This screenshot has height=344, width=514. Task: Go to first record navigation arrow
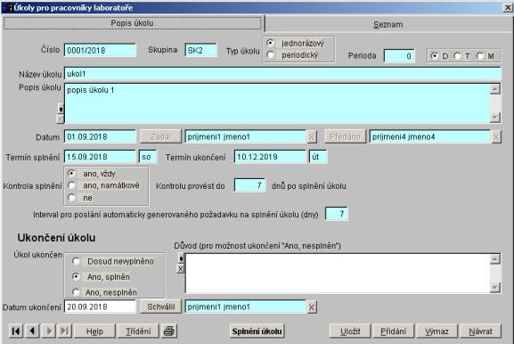pyautogui.click(x=16, y=332)
